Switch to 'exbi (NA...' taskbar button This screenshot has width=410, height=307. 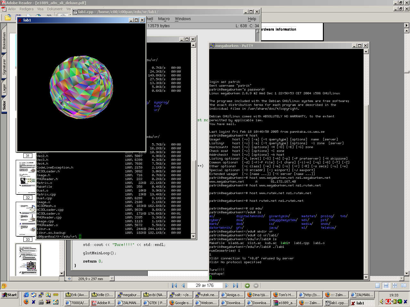point(154,295)
